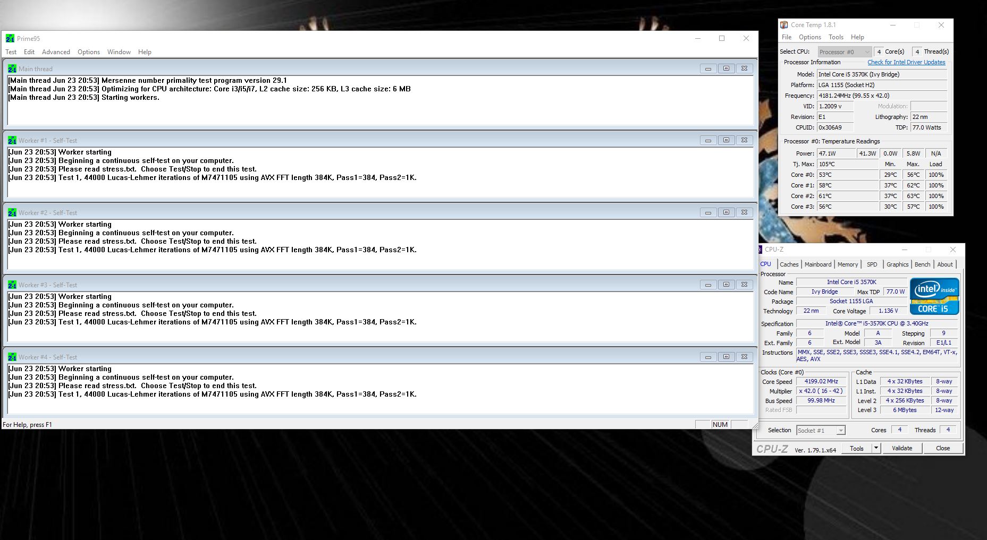The height and width of the screenshot is (540, 987).
Task: Click the Tj. Max value 105°C
Action: point(848,164)
